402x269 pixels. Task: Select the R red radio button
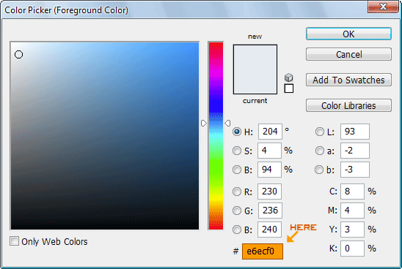pyautogui.click(x=237, y=192)
